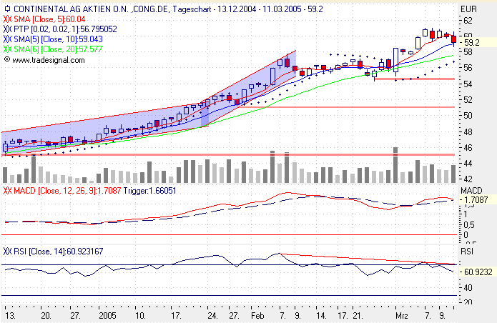Click the green XX icon beside SMA(6) [Close, 20]
Image resolution: width=497 pixels, height=323 pixels.
tap(7, 49)
